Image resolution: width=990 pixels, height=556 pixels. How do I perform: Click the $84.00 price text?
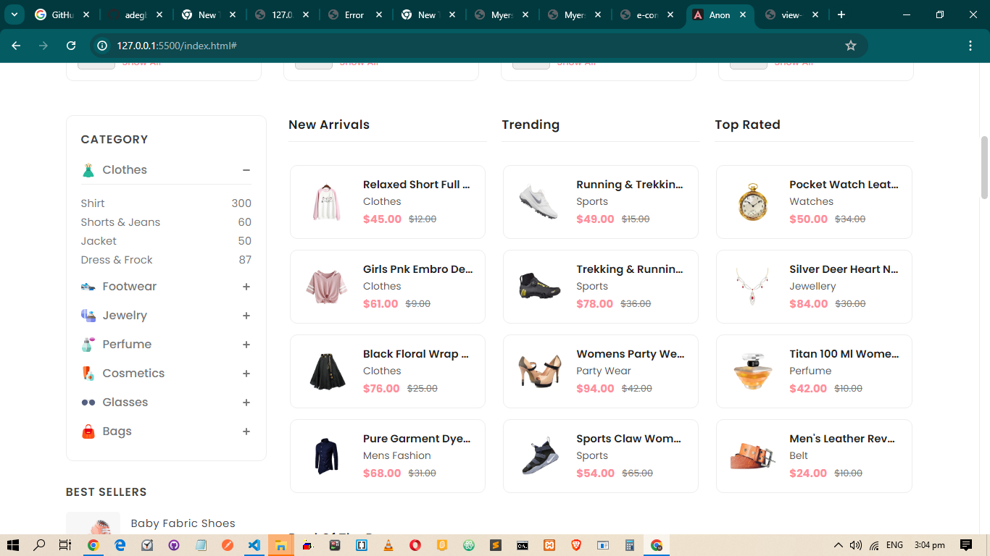(x=809, y=304)
